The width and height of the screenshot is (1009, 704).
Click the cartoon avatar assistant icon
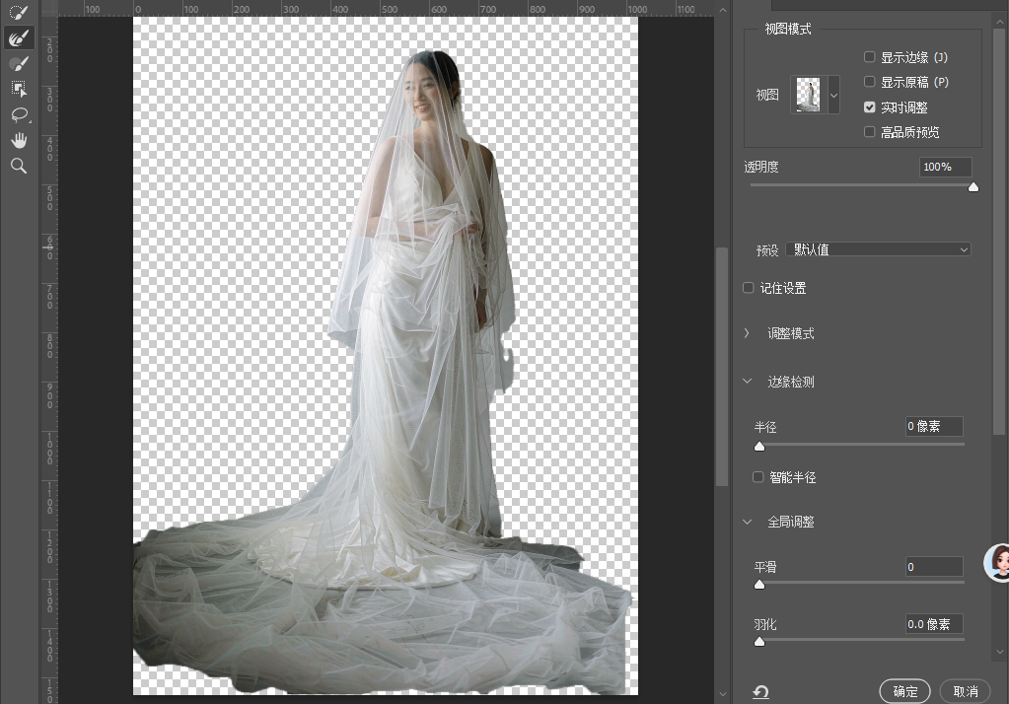point(997,562)
